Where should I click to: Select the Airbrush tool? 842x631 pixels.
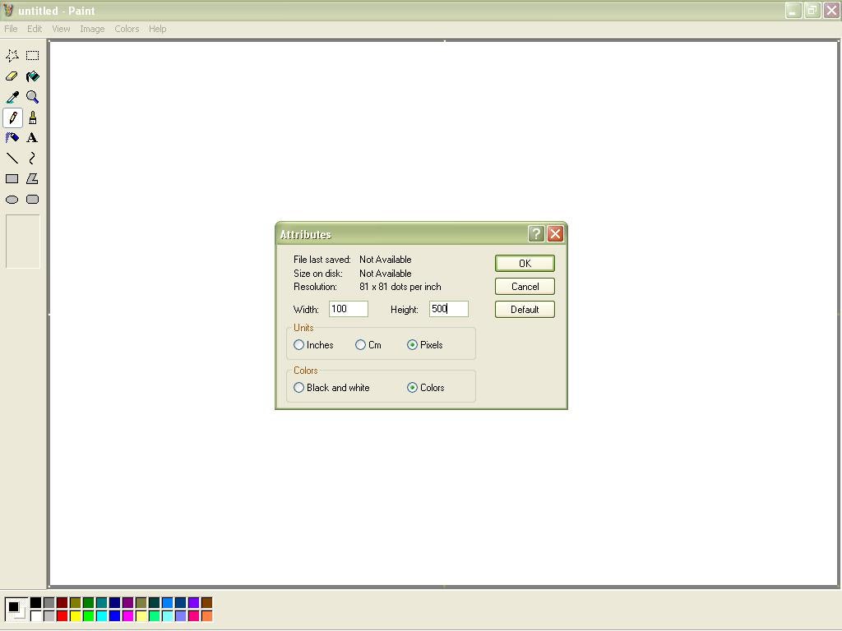tap(12, 138)
